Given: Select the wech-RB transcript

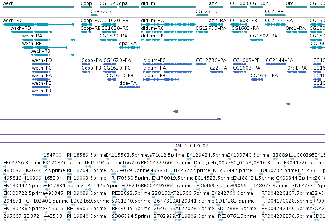Looking at the screenshot, I should (x=52, y=55).
